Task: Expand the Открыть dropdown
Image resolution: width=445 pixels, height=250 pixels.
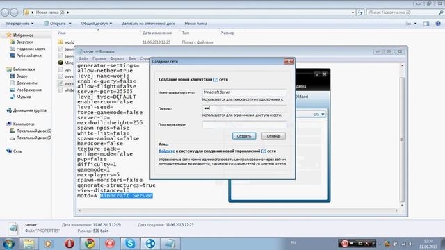Action: [x=70, y=24]
